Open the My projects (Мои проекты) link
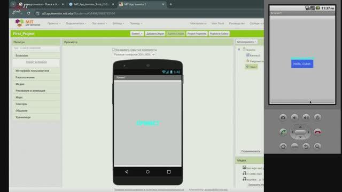 pyautogui.click(x=198, y=23)
